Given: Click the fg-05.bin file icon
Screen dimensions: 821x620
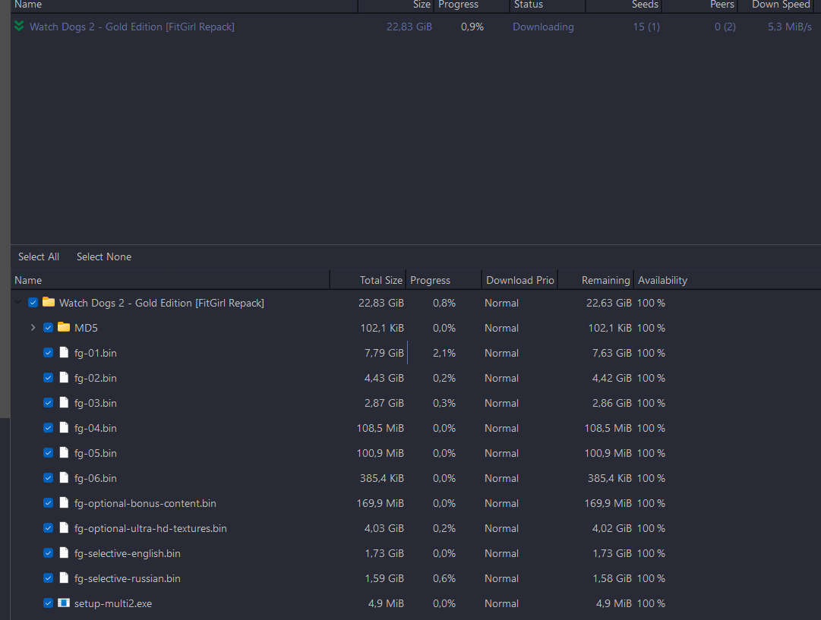Looking at the screenshot, I should tap(64, 452).
